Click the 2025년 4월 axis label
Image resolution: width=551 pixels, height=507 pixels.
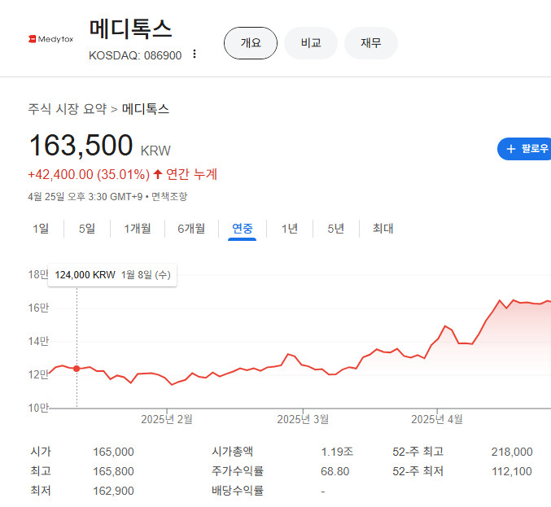point(437,419)
